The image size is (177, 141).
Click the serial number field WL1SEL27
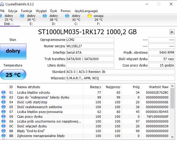pos(90,46)
